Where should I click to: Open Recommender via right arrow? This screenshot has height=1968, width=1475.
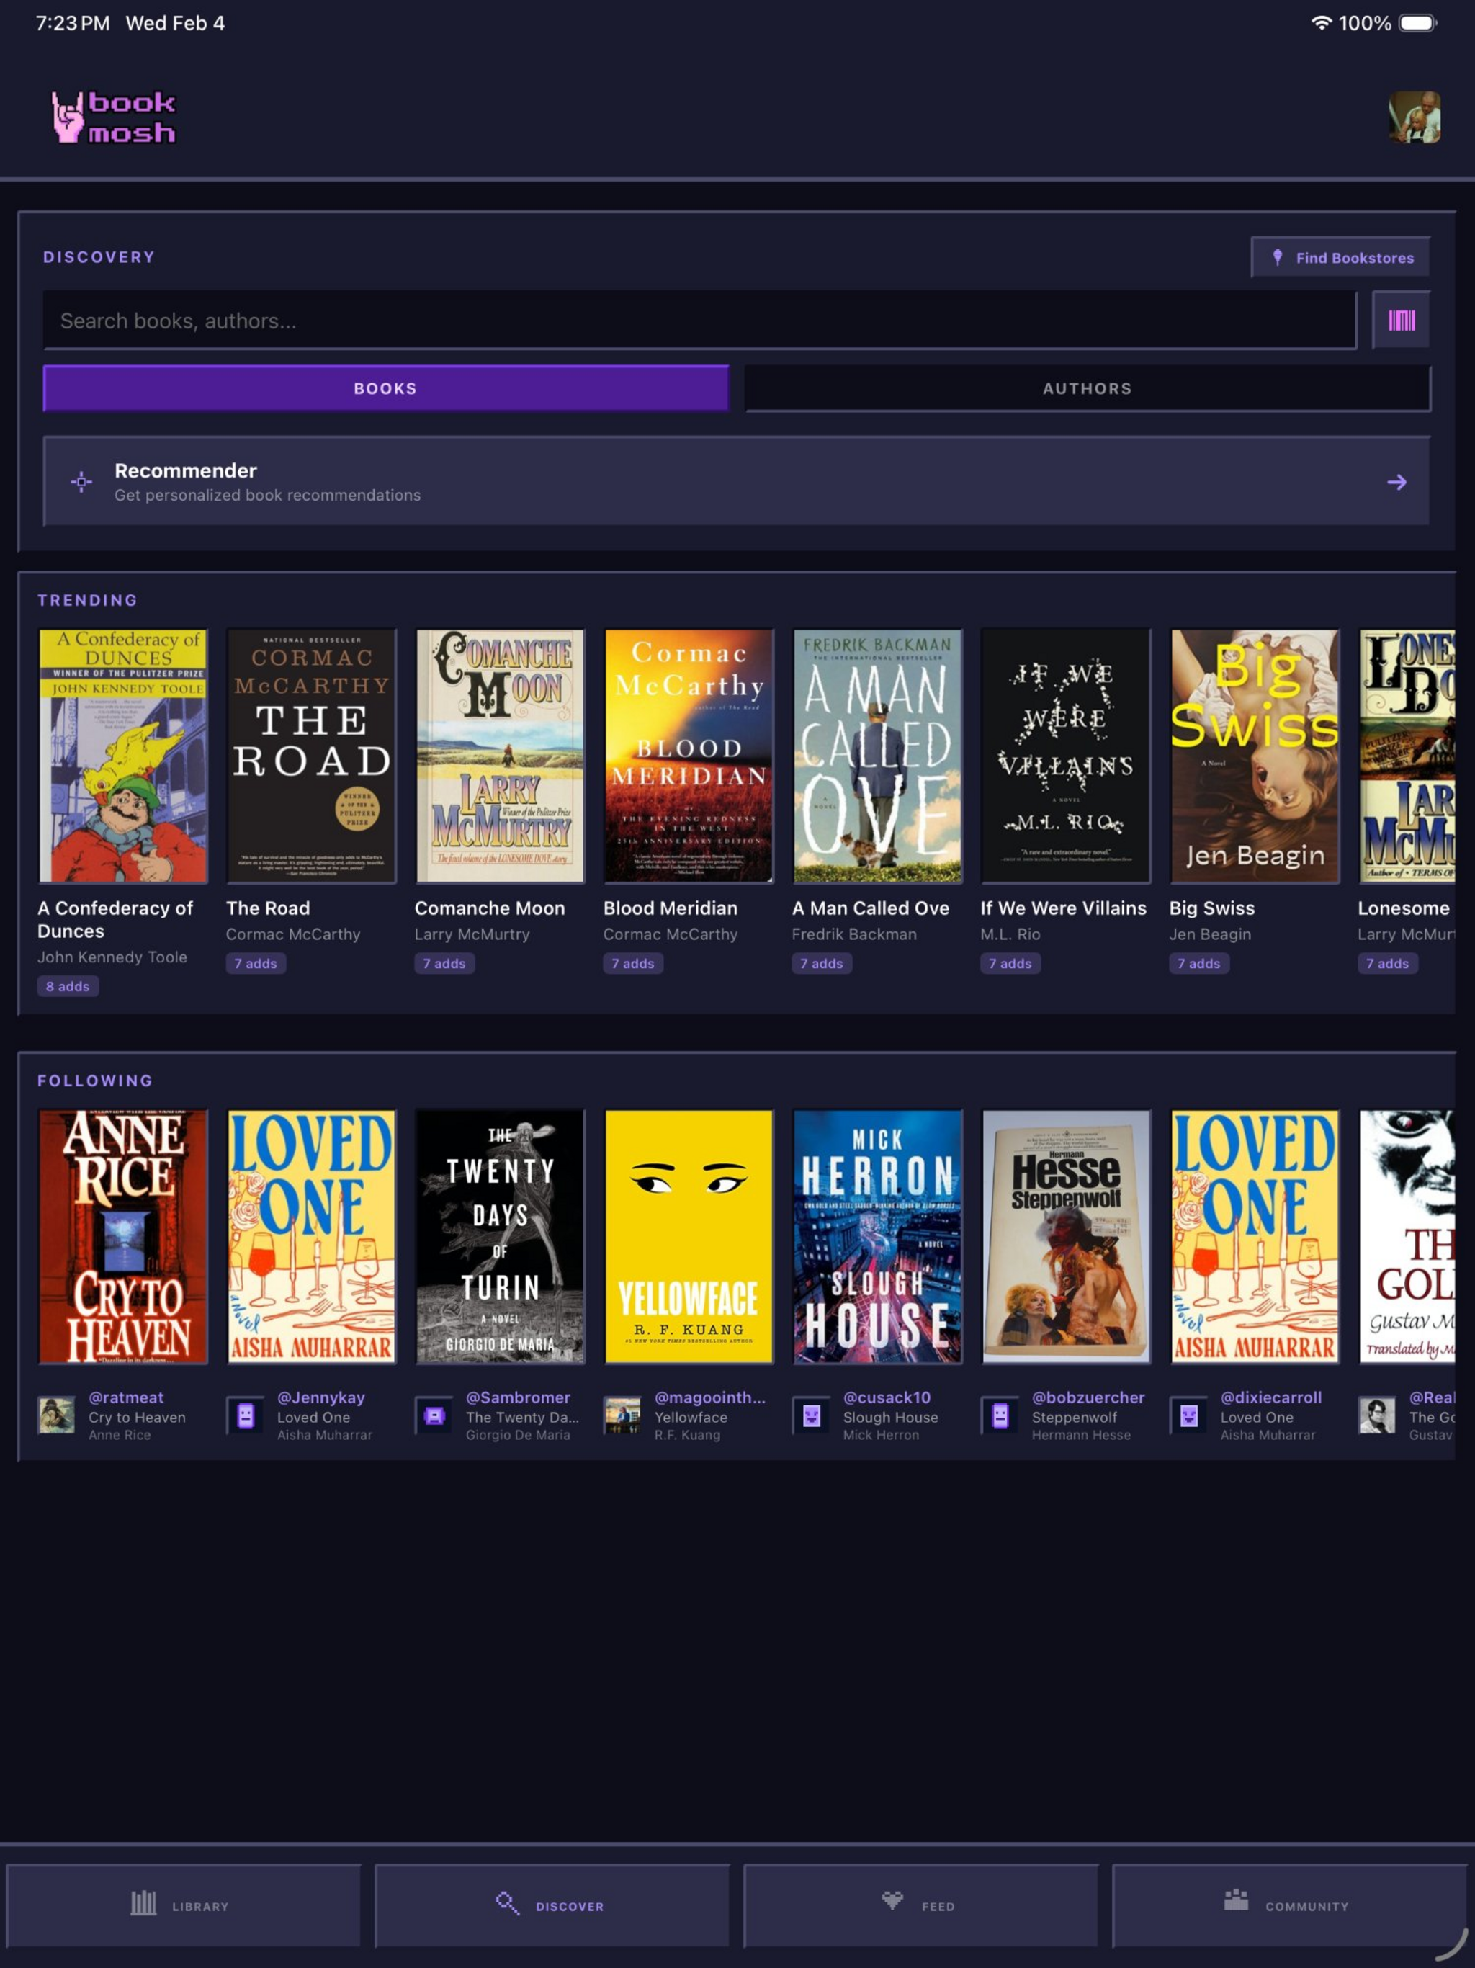tap(1396, 482)
